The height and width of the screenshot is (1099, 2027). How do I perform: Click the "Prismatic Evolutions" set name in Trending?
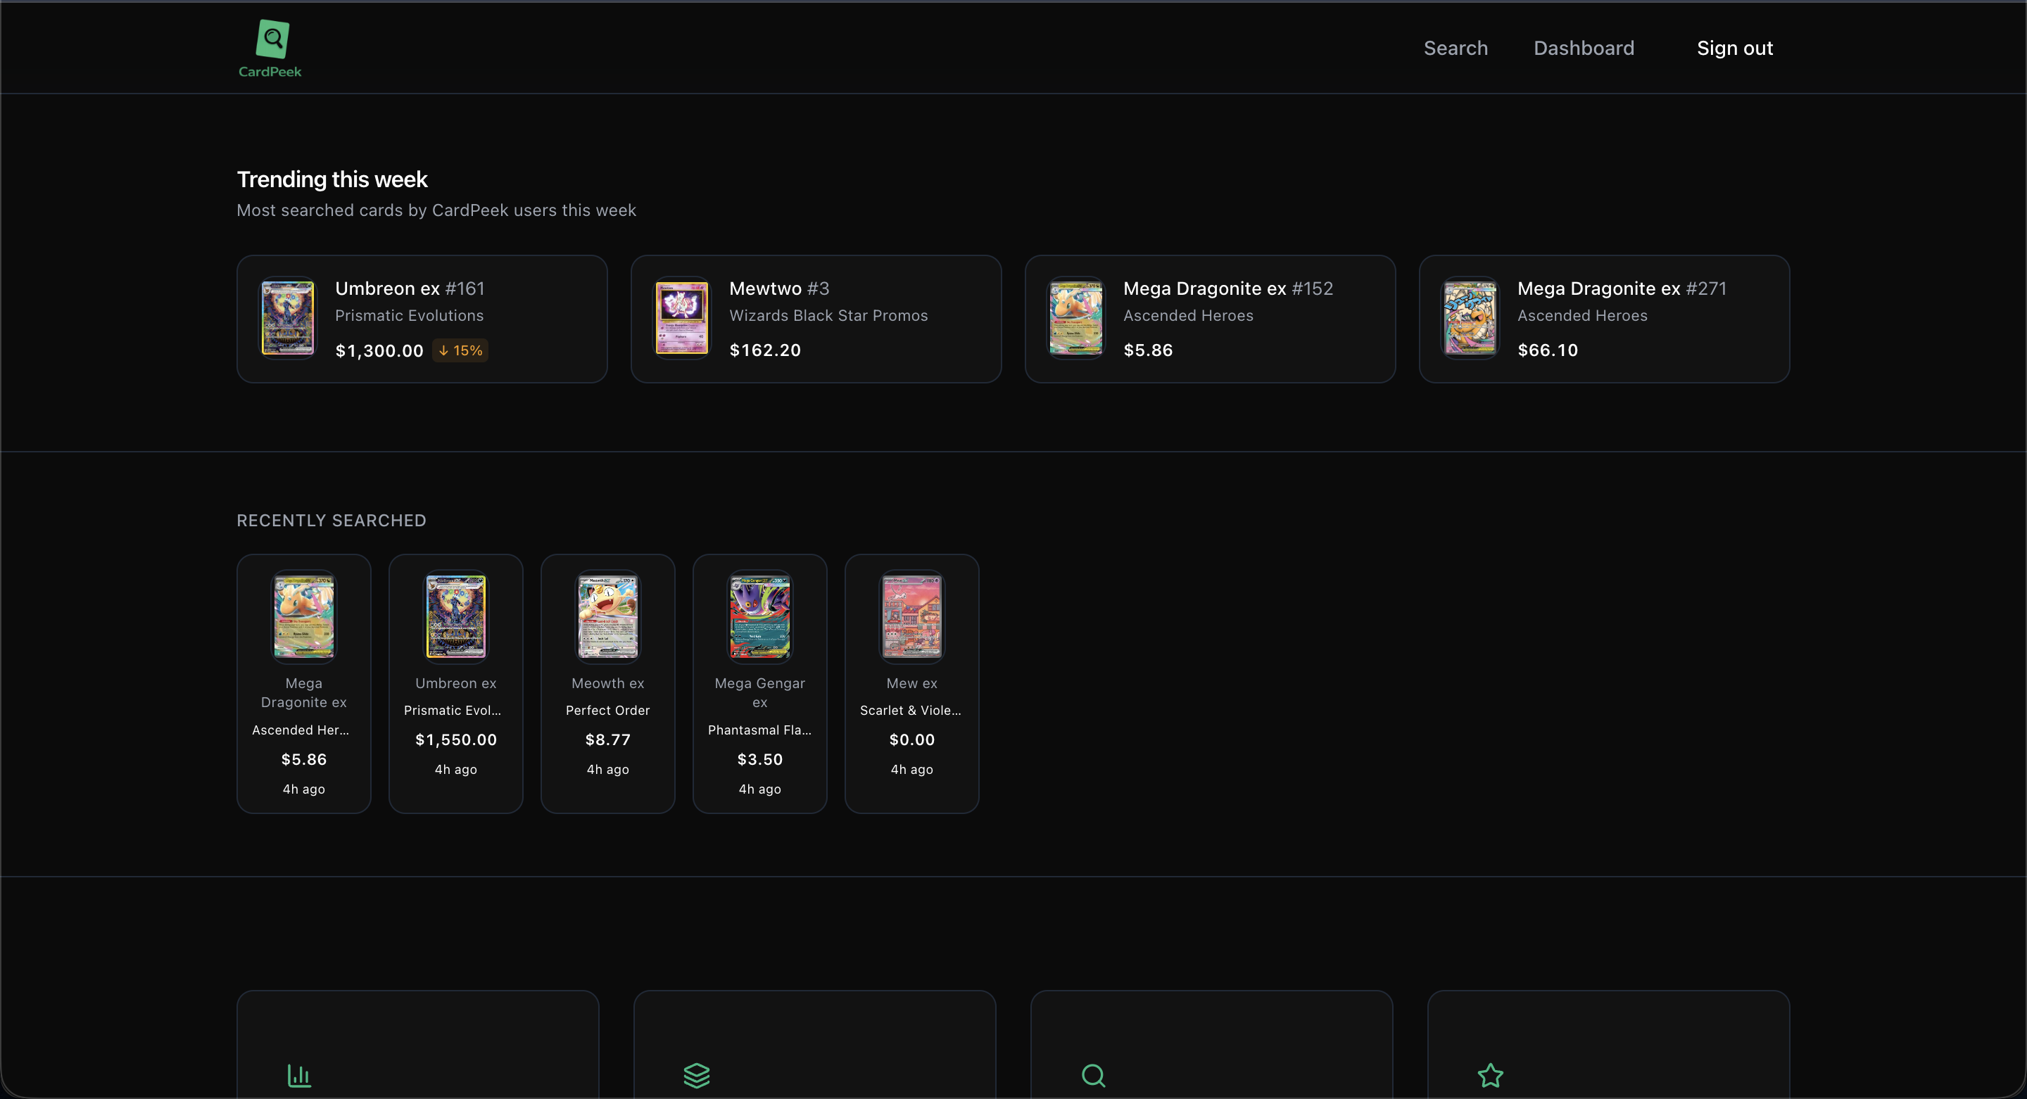[x=409, y=315]
